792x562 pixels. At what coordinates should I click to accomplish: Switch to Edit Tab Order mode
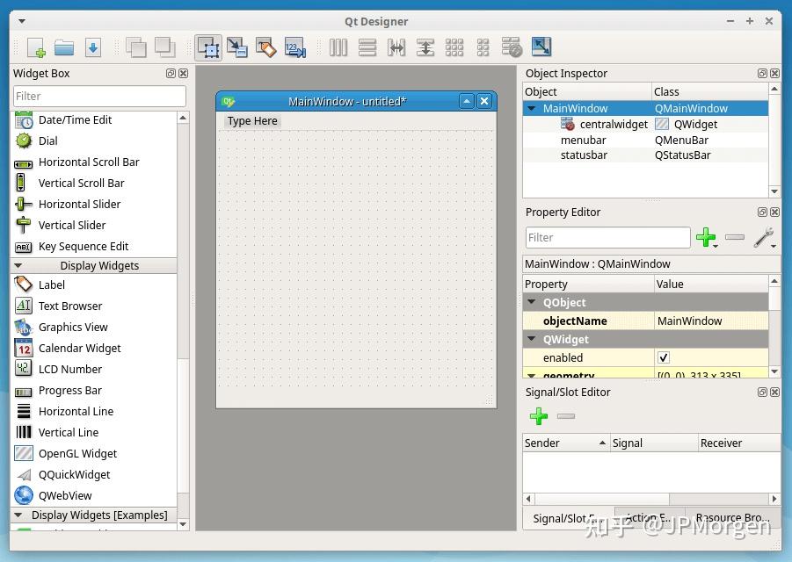click(295, 48)
